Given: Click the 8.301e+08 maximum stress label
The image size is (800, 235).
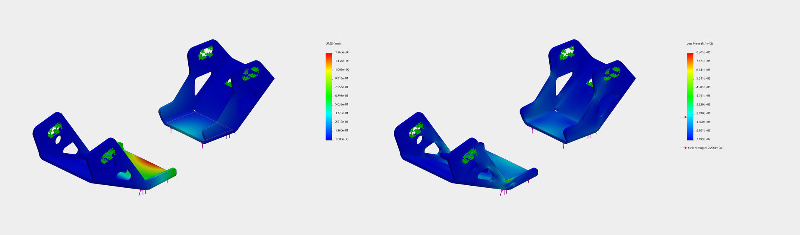Looking at the screenshot, I should coord(703,53).
